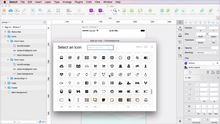Click the export share icon in inspector strip
Image resolution: width=220 pixels, height=124 pixels.
click(x=180, y=29)
